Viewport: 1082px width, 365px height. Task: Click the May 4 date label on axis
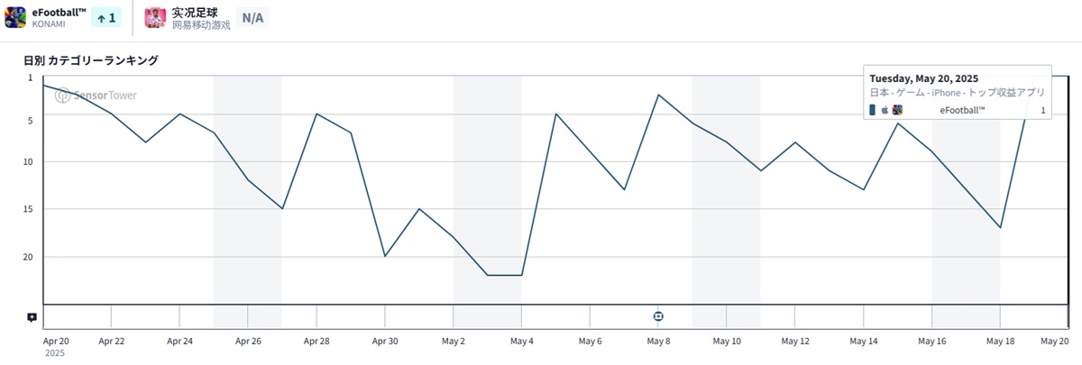(521, 342)
